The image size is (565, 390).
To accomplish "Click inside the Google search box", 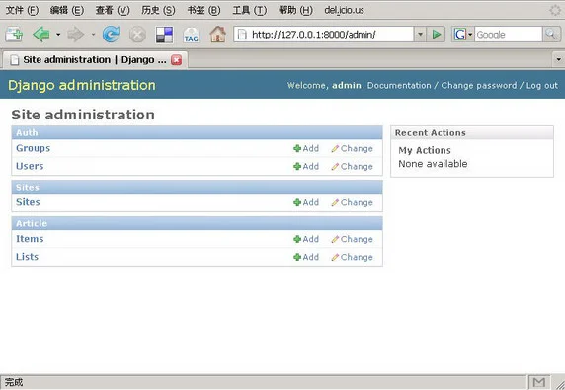I will click(x=508, y=35).
